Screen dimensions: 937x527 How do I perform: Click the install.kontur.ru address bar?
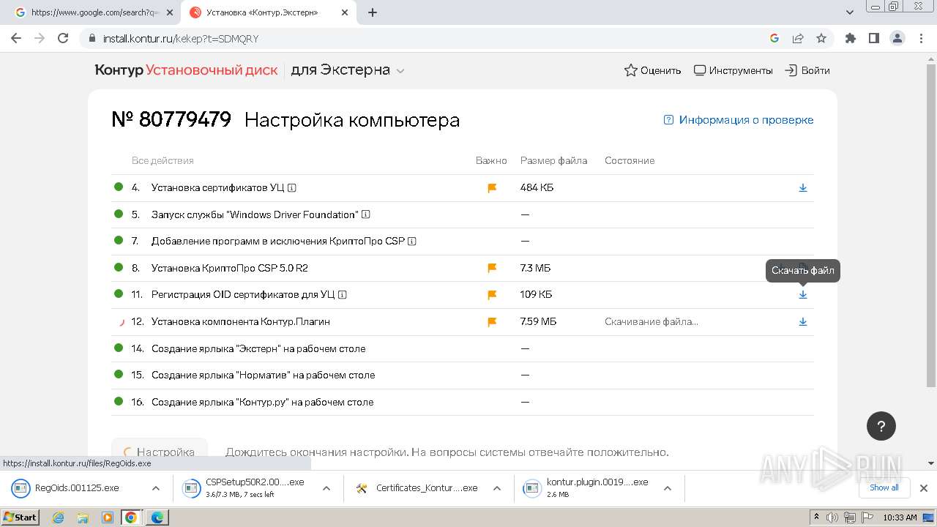coord(425,39)
